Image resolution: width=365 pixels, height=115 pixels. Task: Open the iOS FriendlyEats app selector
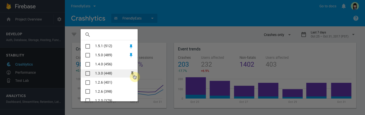(x=134, y=18)
